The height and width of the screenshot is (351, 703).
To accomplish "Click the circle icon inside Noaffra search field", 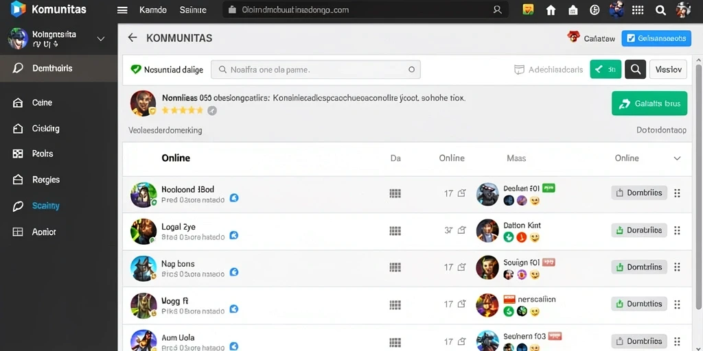I will point(411,69).
